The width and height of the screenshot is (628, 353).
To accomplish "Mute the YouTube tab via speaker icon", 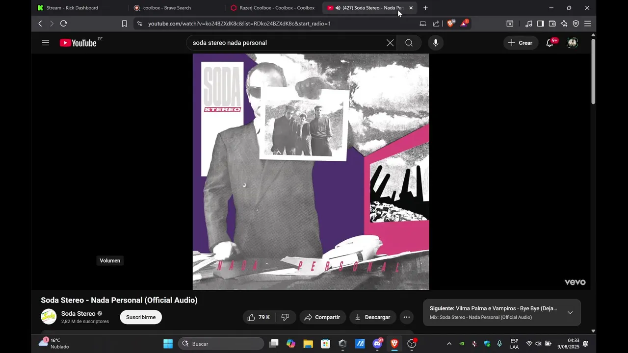I will tap(338, 8).
